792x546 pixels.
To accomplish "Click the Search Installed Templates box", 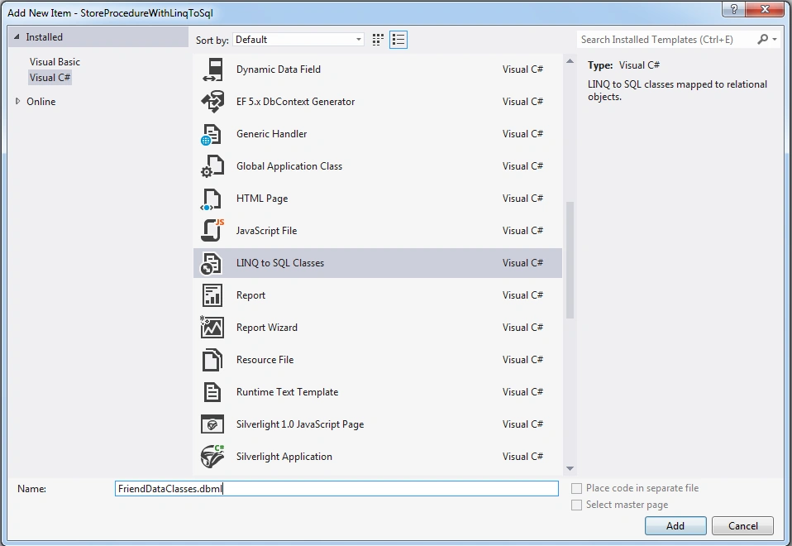I will (x=666, y=40).
